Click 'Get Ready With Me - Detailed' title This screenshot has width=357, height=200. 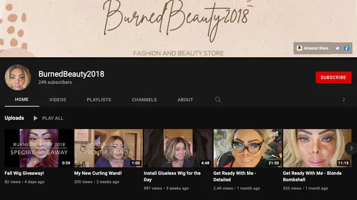[x=235, y=177]
